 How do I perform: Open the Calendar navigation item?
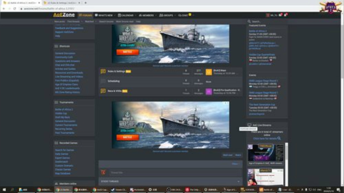(x=126, y=15)
